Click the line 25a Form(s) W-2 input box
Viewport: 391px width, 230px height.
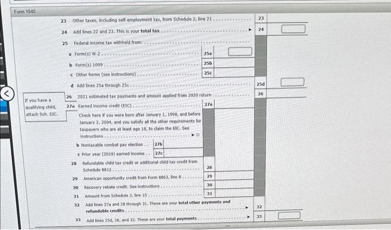coord(240,51)
